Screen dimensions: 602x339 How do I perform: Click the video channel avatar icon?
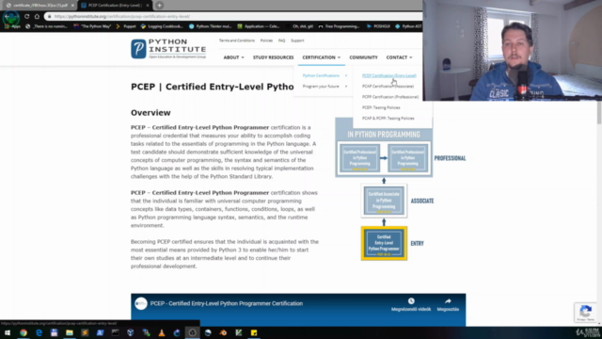(141, 303)
